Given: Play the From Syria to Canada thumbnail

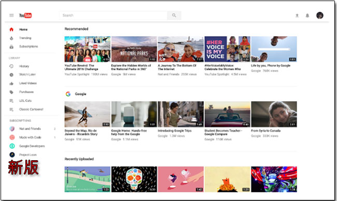Looking at the screenshot, I should (x=274, y=114).
